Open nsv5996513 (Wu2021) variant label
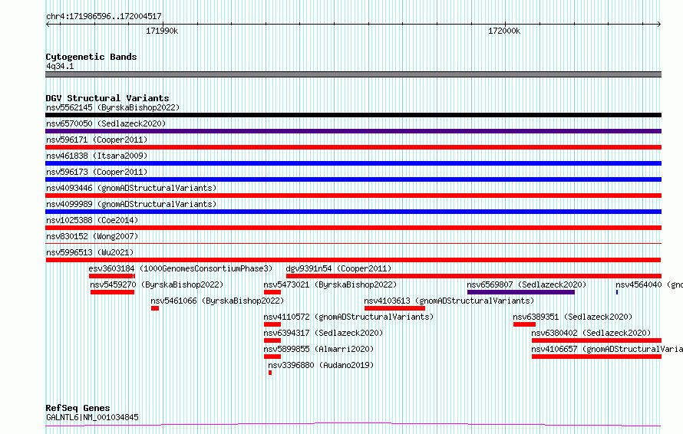The width and height of the screenshot is (683, 434). point(90,252)
